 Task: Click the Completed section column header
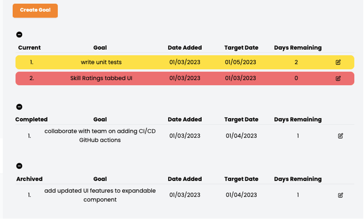tap(31, 119)
